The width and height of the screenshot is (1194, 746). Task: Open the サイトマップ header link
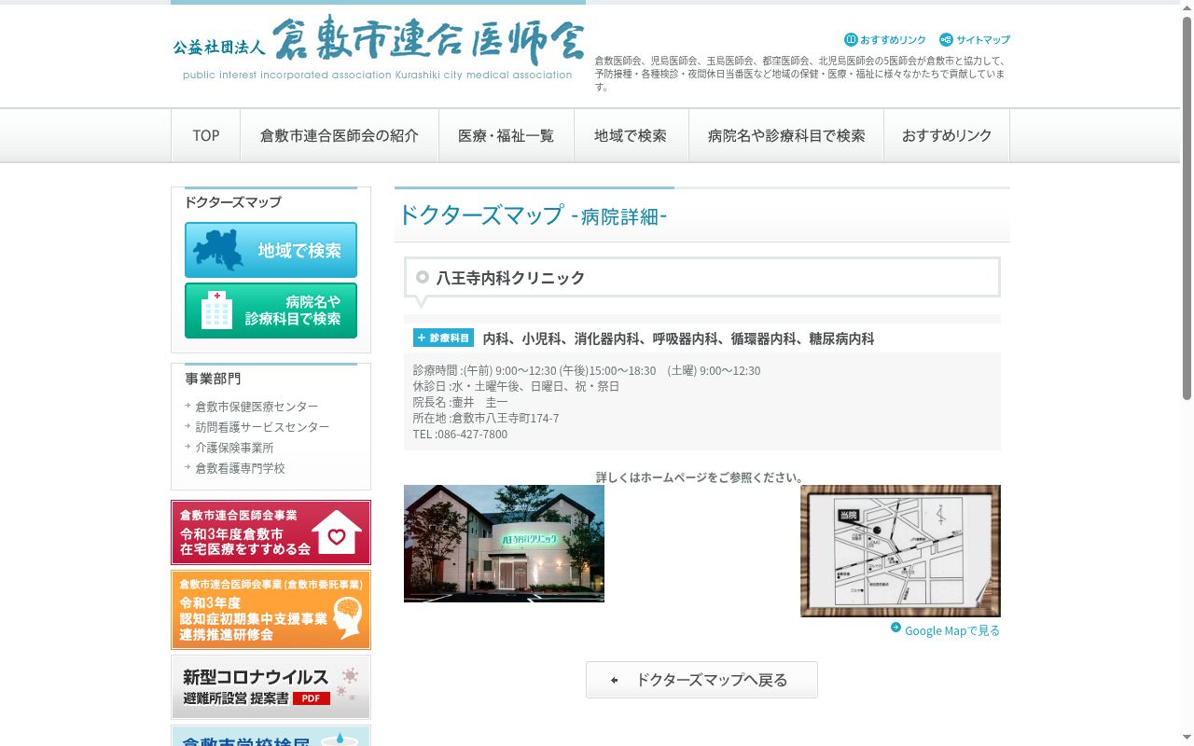[x=975, y=40]
